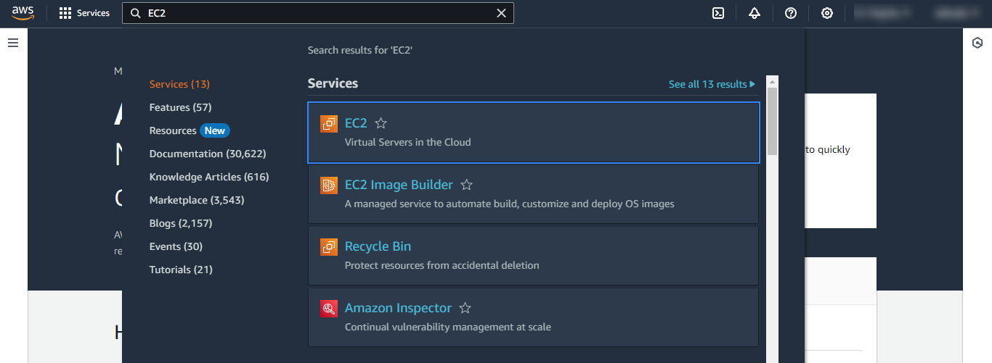992x363 pixels.
Task: Click inside the EC2 search field
Action: 312,13
